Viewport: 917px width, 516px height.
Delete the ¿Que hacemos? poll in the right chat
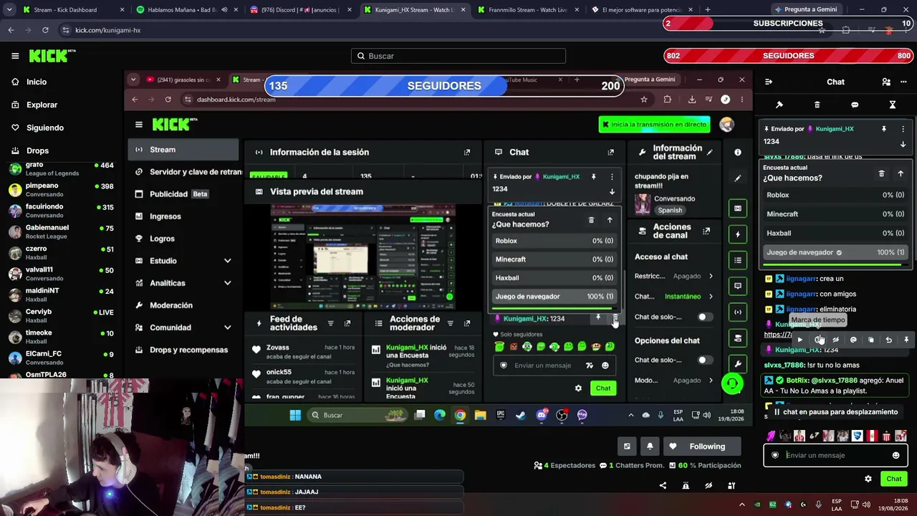point(882,173)
